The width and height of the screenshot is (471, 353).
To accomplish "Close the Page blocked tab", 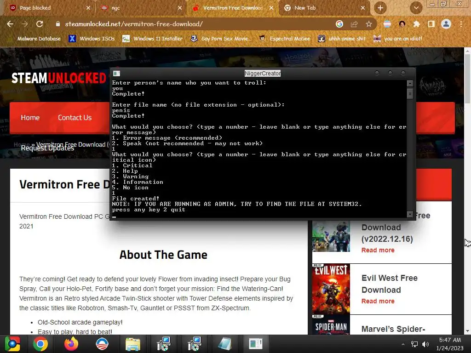I will point(88,8).
